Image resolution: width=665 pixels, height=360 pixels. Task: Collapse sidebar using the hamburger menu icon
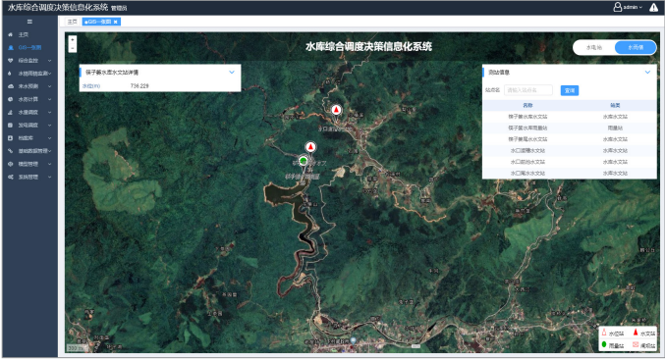coord(29,22)
